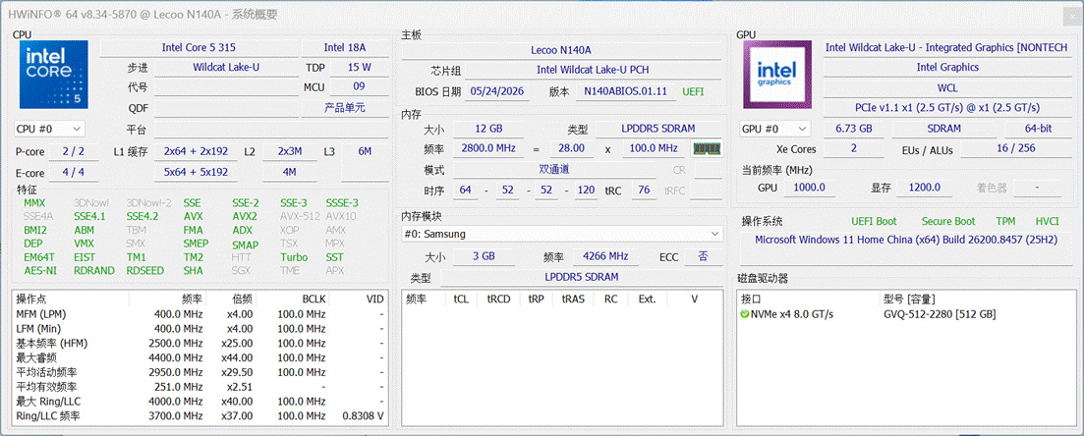This screenshot has width=1084, height=436.
Task: Click the green check icon beside NVMe x4
Action: [745, 314]
